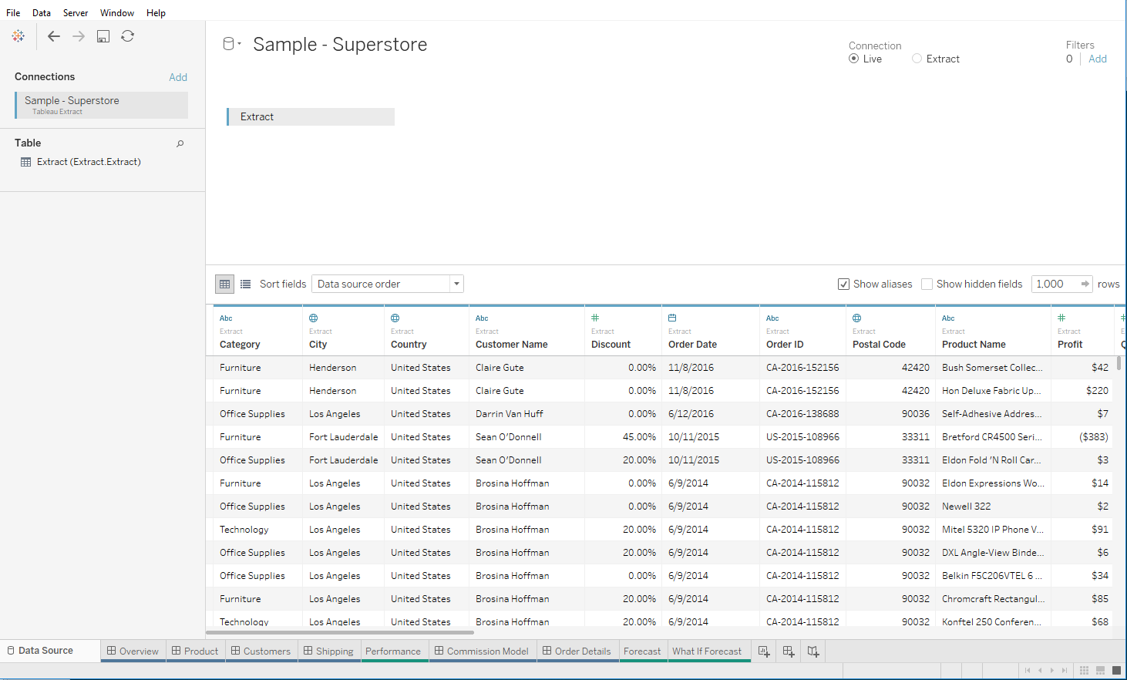Image resolution: width=1127 pixels, height=680 pixels.
Task: Add a data source filter
Action: click(1098, 59)
